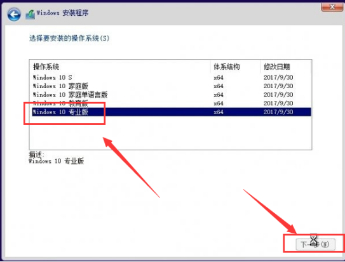Viewport: 345px width, 262px height.
Task: Click the 下一步 (Next) button
Action: pyautogui.click(x=316, y=244)
